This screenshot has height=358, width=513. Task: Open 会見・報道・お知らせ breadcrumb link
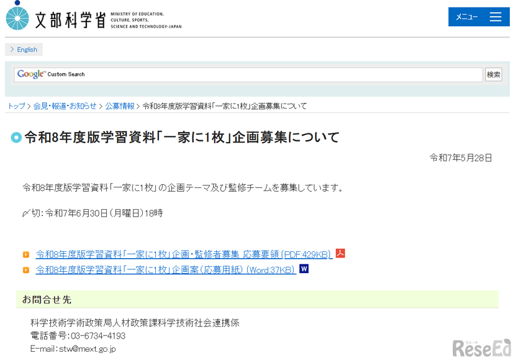(x=65, y=106)
